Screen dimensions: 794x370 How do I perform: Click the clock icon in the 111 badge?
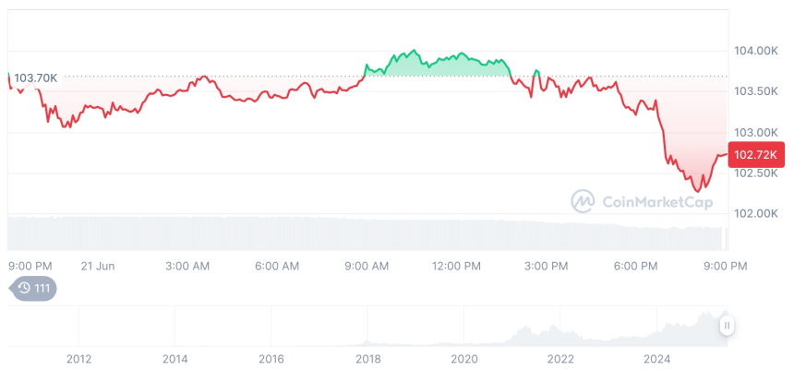point(24,288)
